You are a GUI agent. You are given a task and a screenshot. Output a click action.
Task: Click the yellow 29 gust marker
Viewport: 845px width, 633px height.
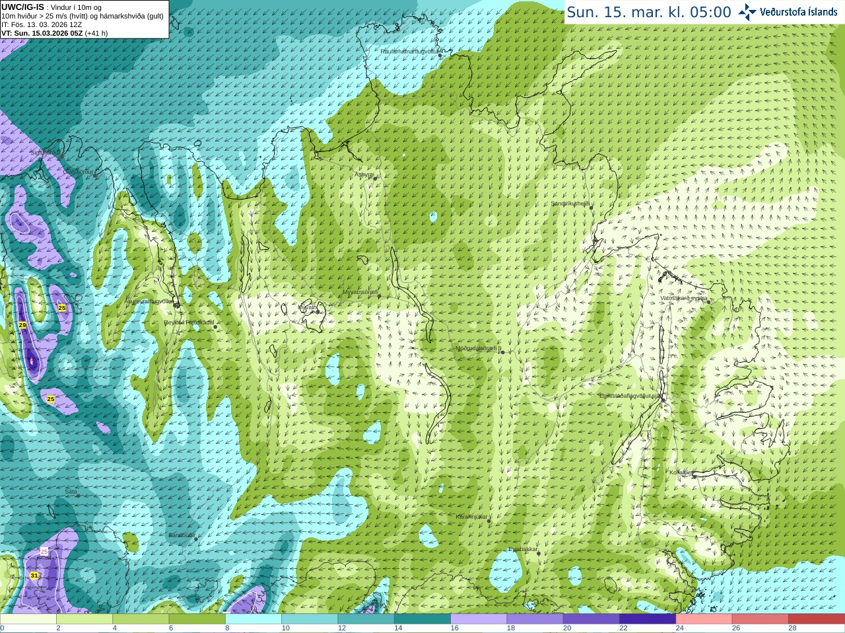22,325
